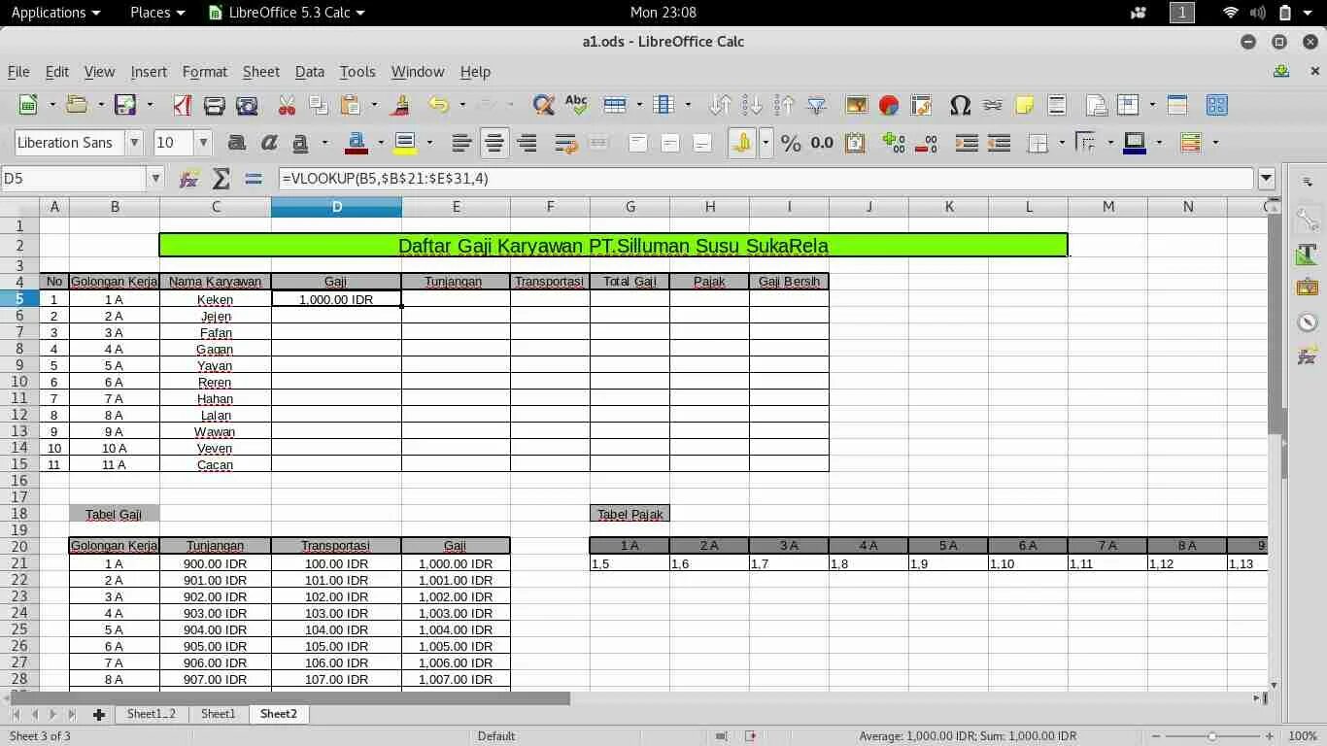
Task: Open the Format menu
Action: 204,72
